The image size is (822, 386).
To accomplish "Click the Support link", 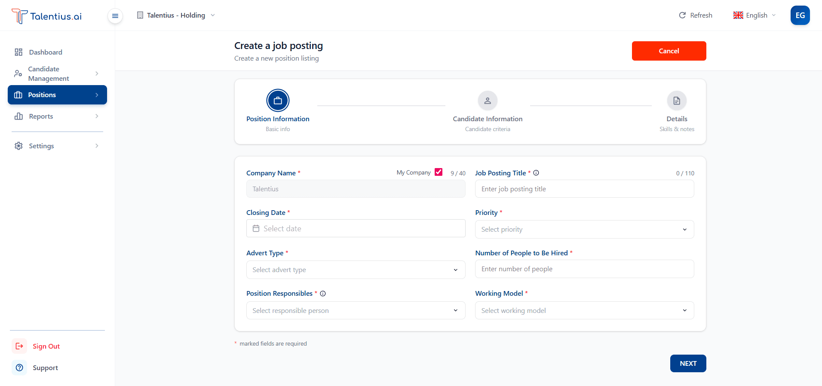I will 45,368.
